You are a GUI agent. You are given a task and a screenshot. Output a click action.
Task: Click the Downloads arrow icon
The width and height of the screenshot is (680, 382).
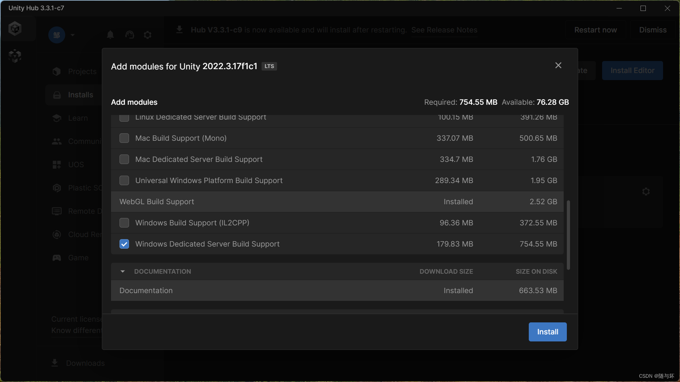[55, 363]
